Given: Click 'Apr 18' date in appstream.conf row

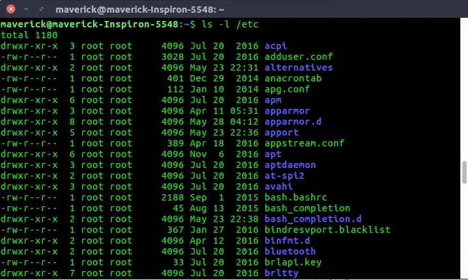Looking at the screenshot, I should point(207,143).
